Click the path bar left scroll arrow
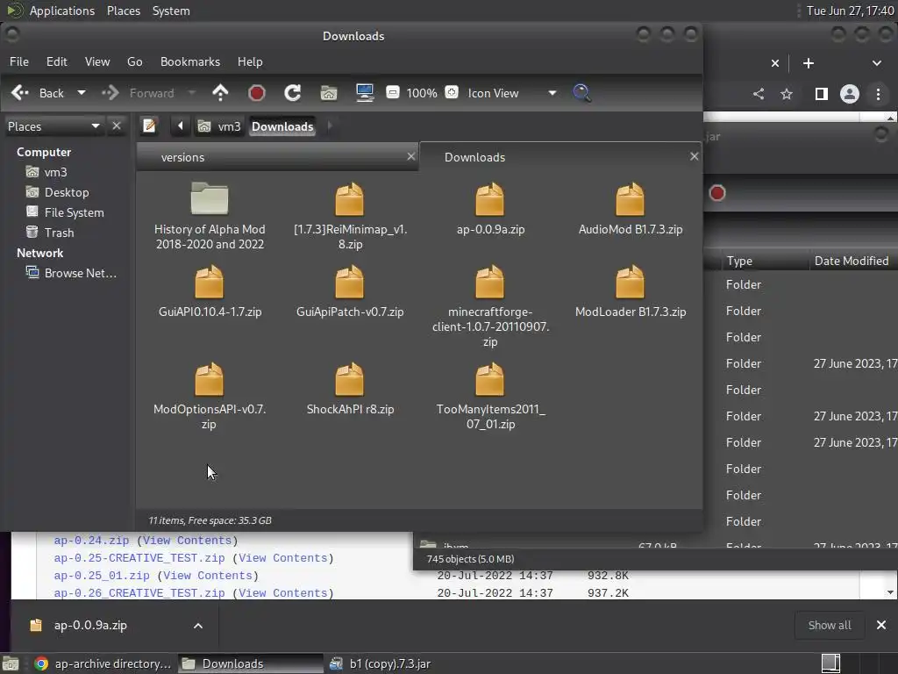This screenshot has height=674, width=898. tap(180, 125)
